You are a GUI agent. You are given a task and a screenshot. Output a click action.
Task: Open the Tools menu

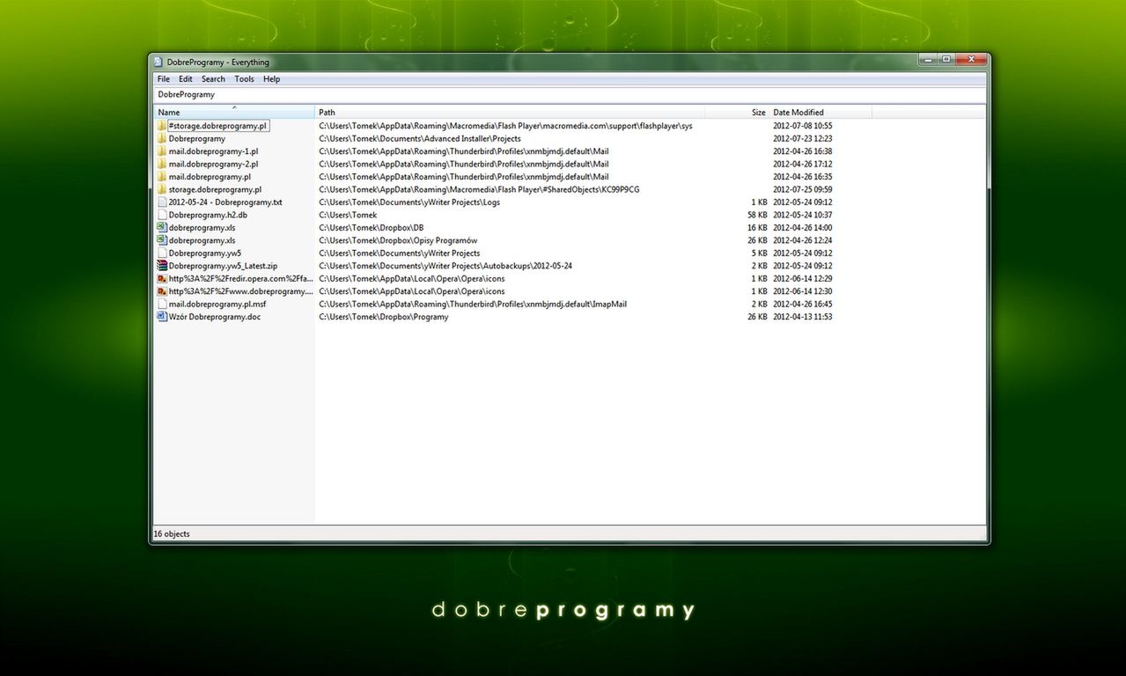click(245, 79)
